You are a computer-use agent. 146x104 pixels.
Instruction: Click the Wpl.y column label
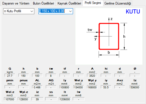pyautogui.click(x=92, y=80)
